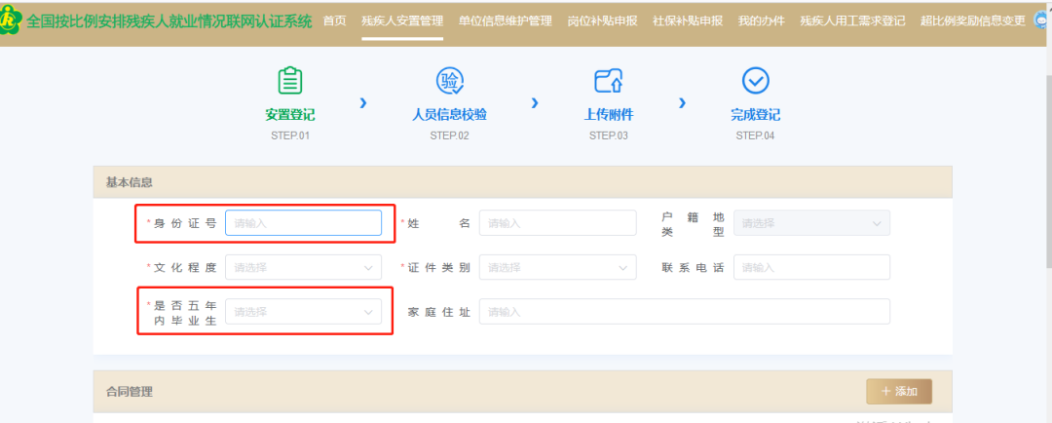Open the 残疾人安置管理 menu
Viewport: 1052px width, 423px height.
[402, 20]
